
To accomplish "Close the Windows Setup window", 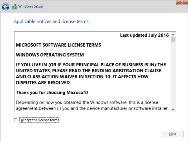I will (182, 2).
